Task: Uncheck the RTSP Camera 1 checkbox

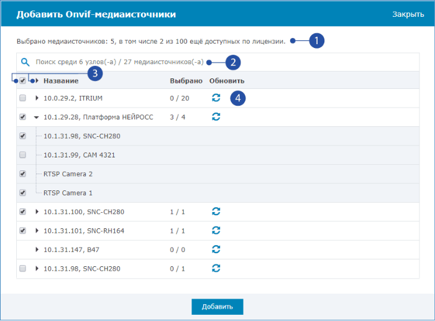Action: pos(23,193)
